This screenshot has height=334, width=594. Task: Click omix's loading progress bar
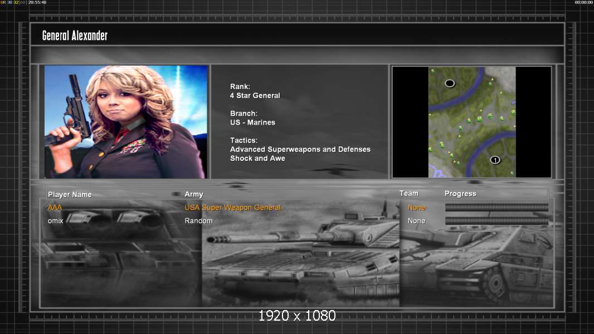click(496, 221)
